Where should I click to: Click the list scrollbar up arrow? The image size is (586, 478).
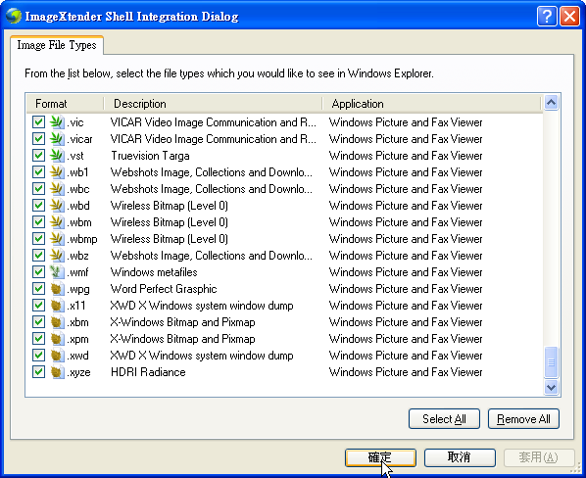(552, 102)
